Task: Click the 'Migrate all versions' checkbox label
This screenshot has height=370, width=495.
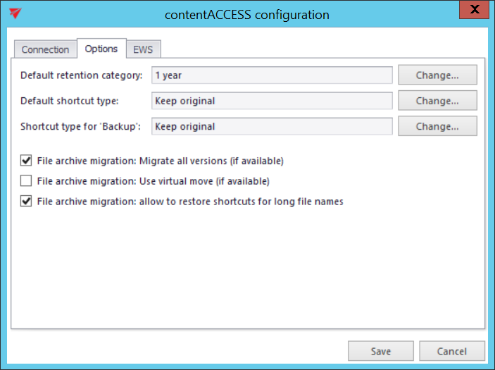Action: coord(160,161)
